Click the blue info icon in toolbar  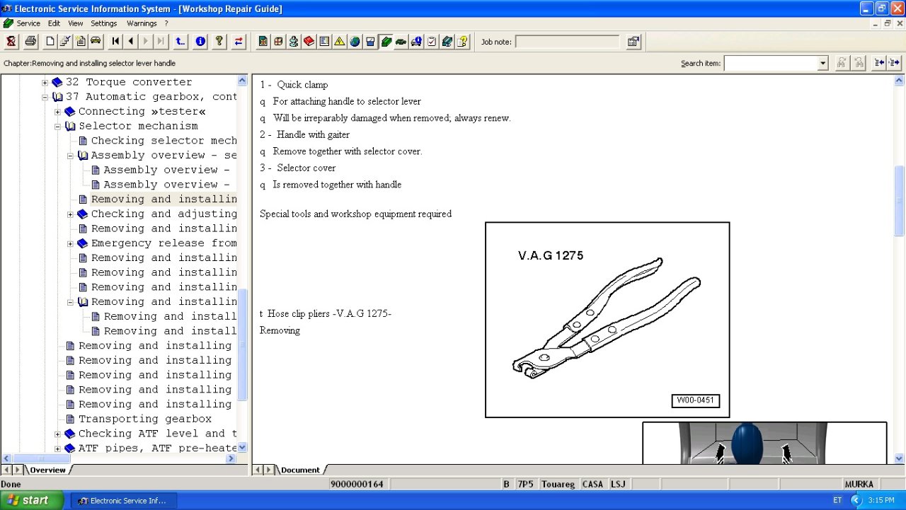tap(200, 42)
